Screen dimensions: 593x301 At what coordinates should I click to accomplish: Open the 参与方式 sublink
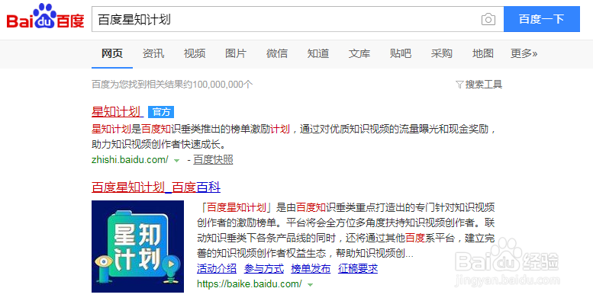click(263, 268)
